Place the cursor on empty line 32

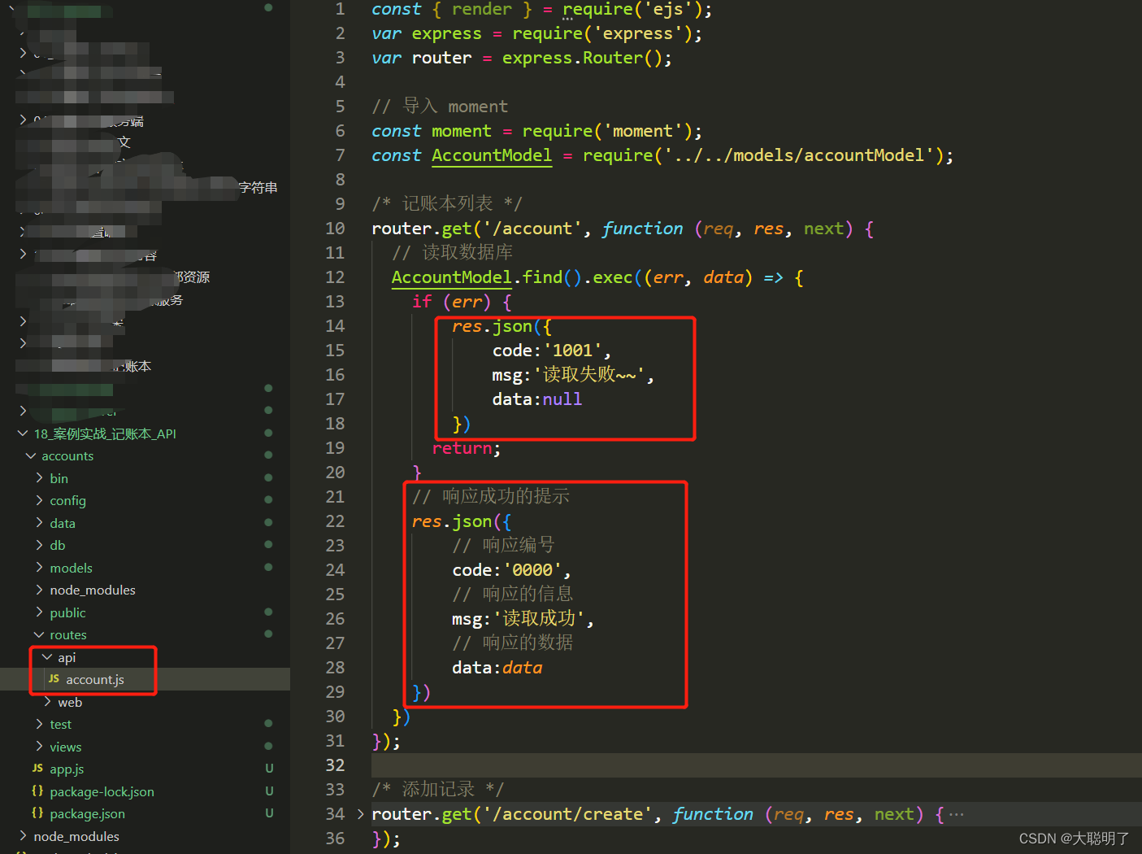(756, 765)
